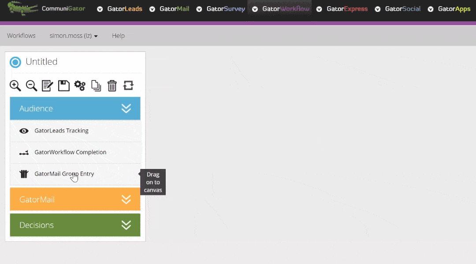Save workflow using the floppy disk icon

tap(64, 85)
